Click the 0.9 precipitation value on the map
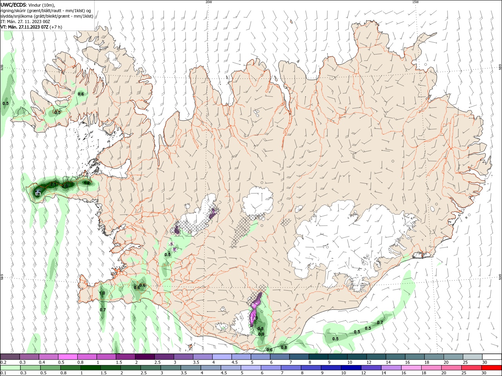The width and height of the screenshot is (502, 376). (261, 334)
